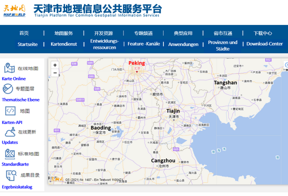
Task: Click the Peking label on the map
Action: (136, 63)
